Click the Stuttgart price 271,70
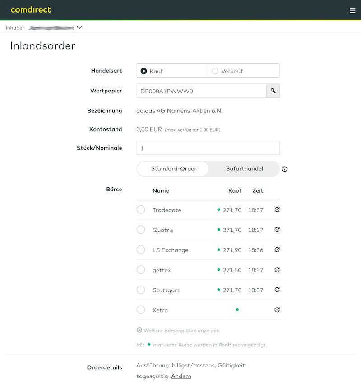361x390 pixels. [232, 290]
